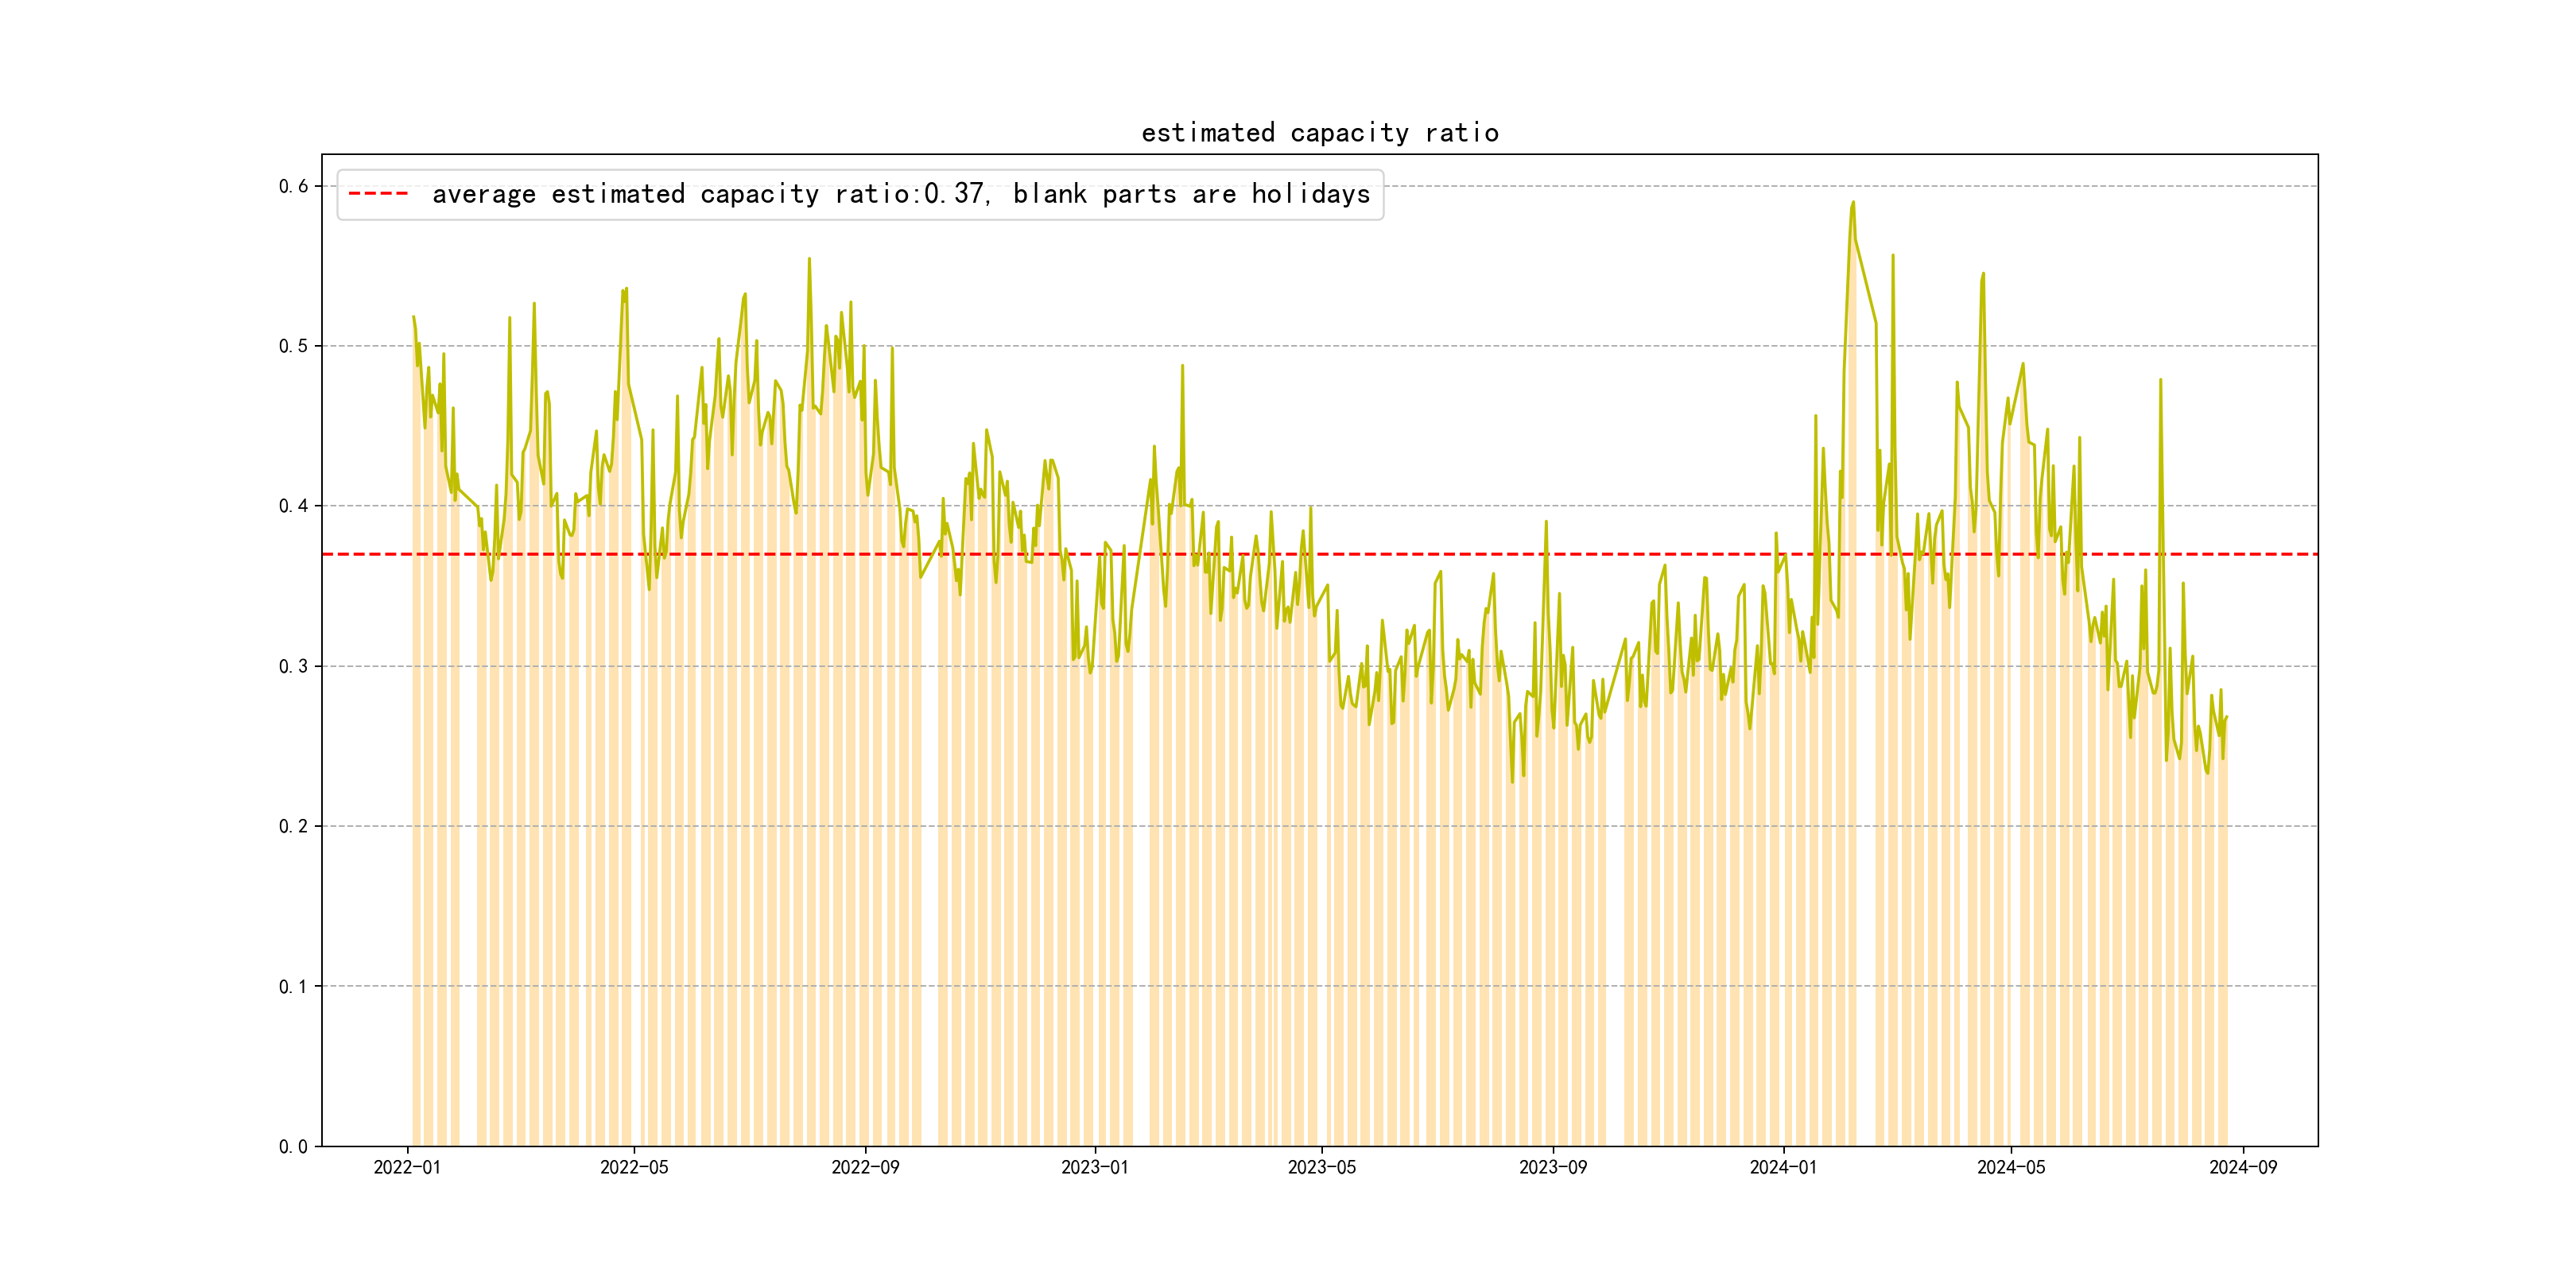Click the 2022-01 x-axis label
Viewport: 2576px width, 1288px height.
(x=407, y=1167)
